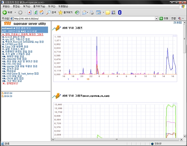Image resolution: width=187 pixels, height=146 pixels.
Task: Open the Mail icon dropdown arrow
Action: 87,12
